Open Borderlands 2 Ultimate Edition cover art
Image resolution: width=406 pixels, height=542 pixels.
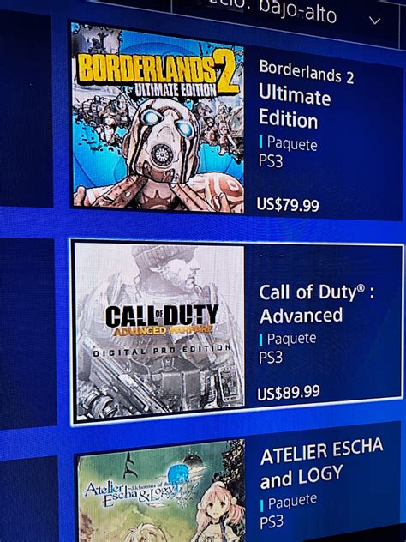click(158, 117)
